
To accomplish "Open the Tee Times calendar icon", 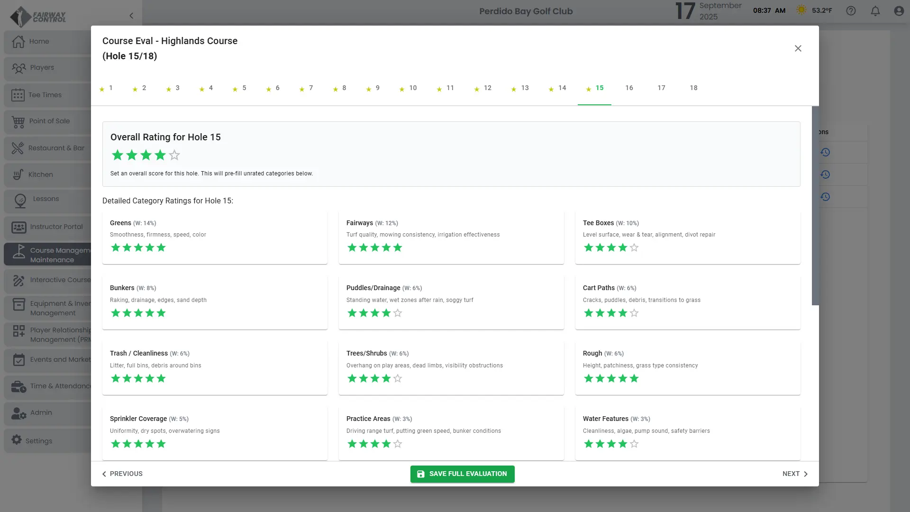I will pyautogui.click(x=18, y=95).
